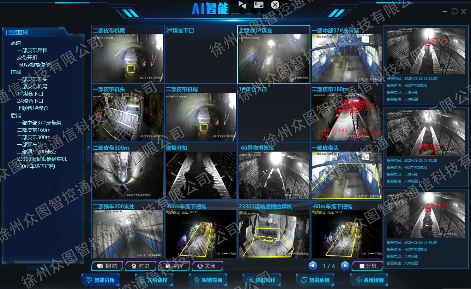Collapse the 前端 tree group

point(7,72)
